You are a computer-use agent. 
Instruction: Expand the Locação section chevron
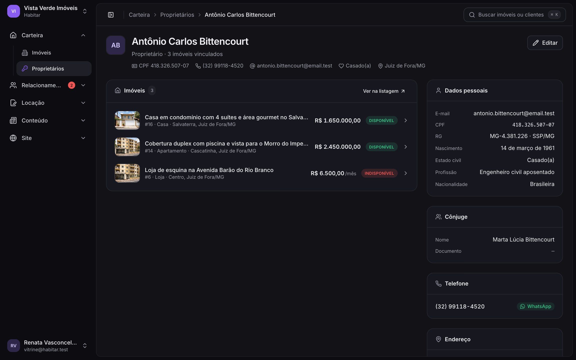83,103
